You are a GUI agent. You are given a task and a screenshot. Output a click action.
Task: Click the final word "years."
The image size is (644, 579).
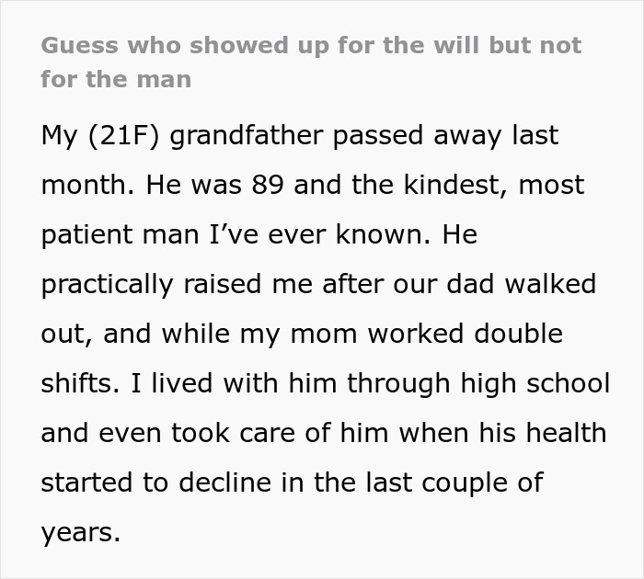[81, 533]
